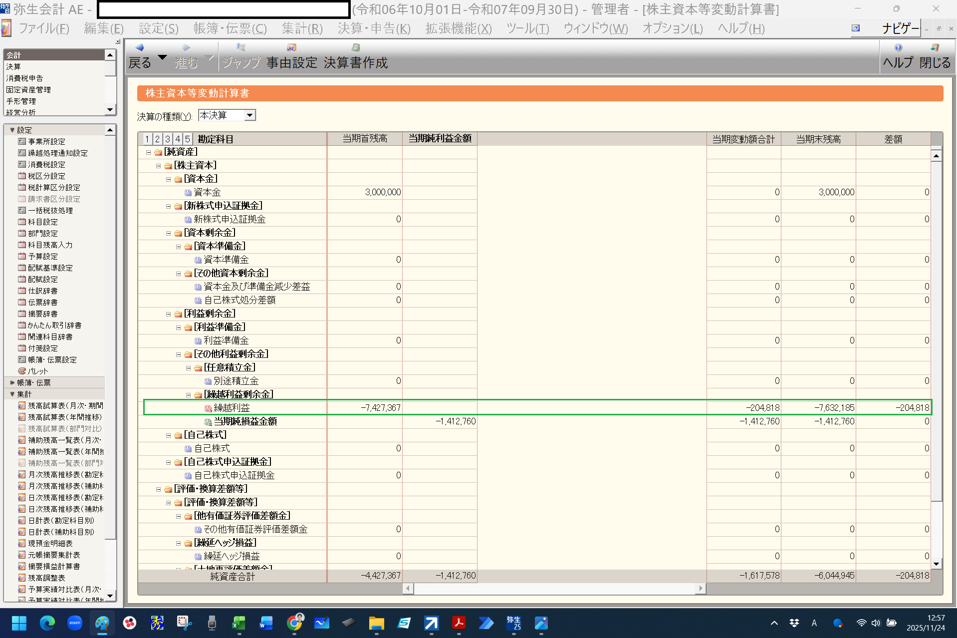
Task: Select the 繰越利益 account row icon
Action: point(208,408)
